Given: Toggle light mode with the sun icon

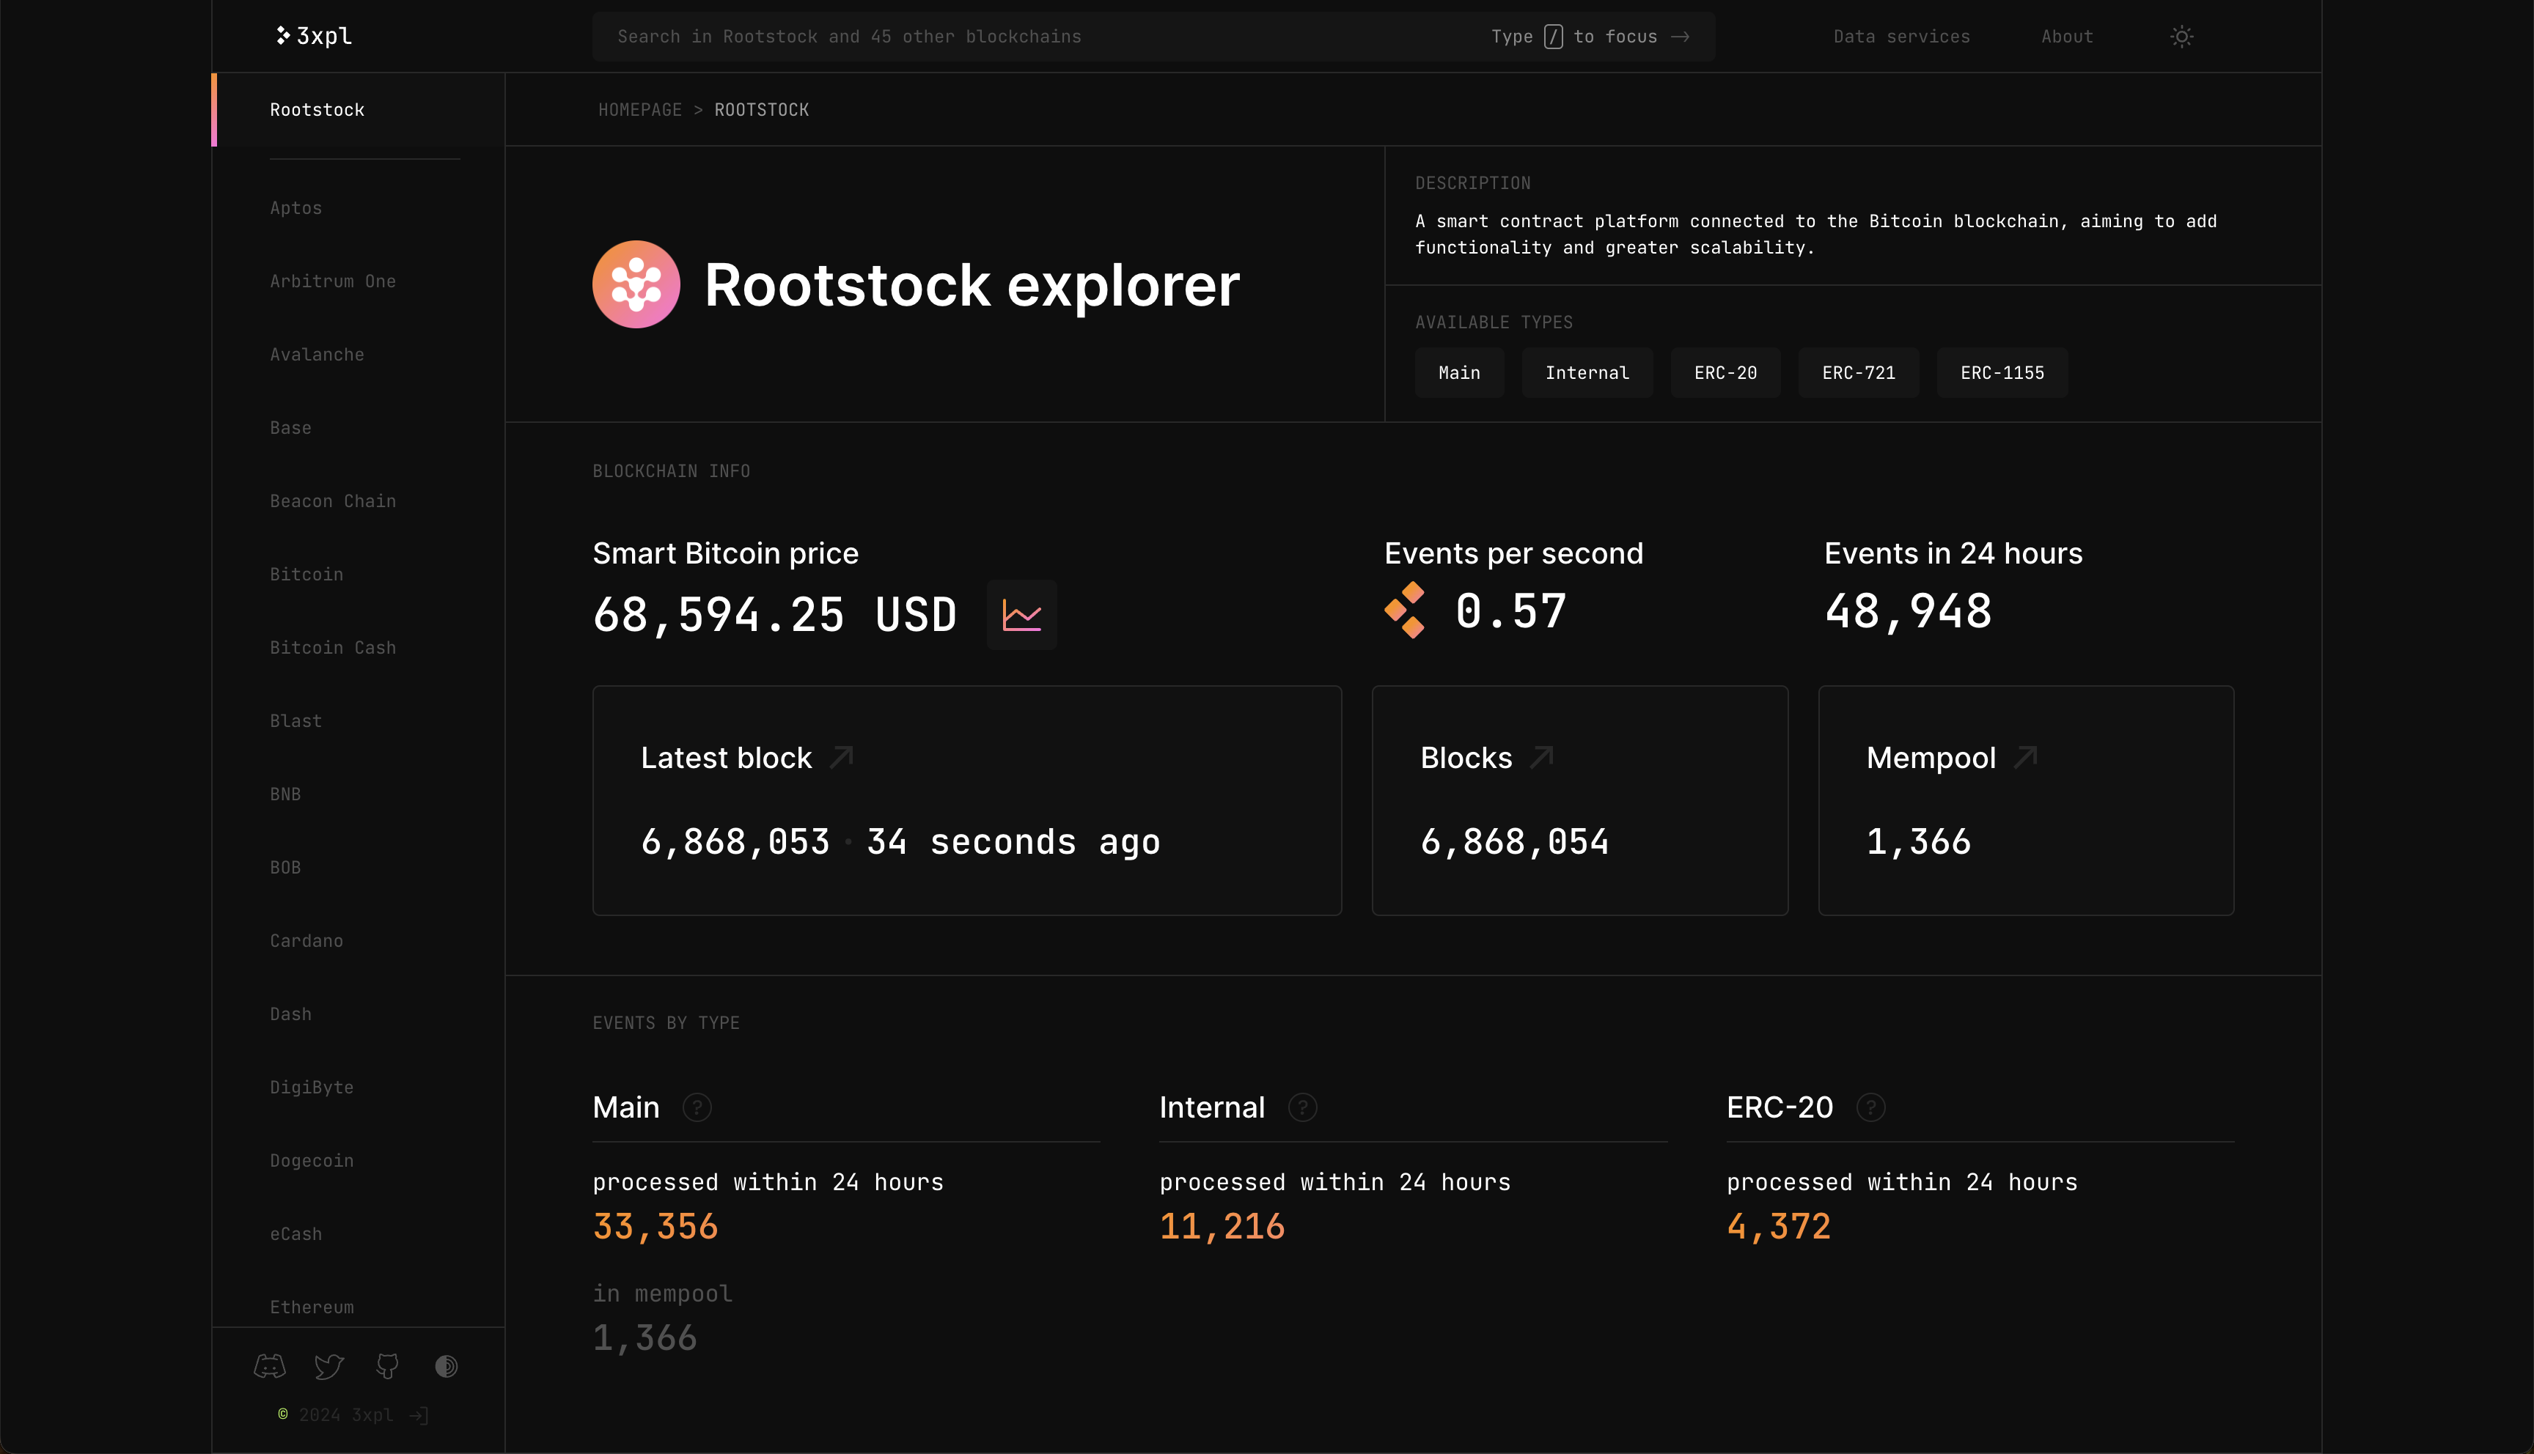Looking at the screenshot, I should click(x=2181, y=36).
